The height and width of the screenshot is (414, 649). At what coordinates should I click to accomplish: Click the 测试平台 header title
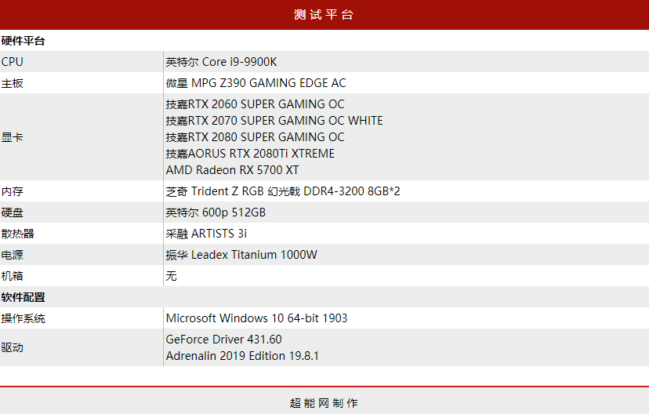click(324, 14)
